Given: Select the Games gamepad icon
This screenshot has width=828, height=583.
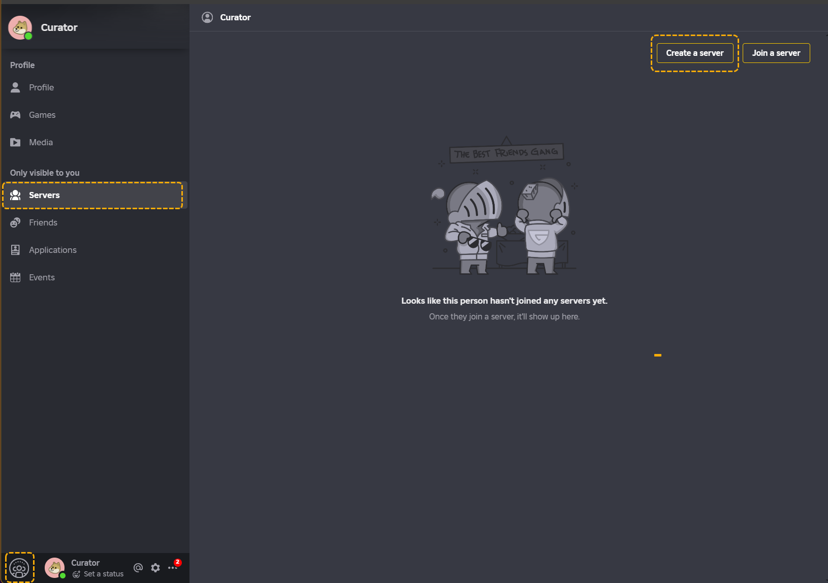Looking at the screenshot, I should (x=15, y=115).
